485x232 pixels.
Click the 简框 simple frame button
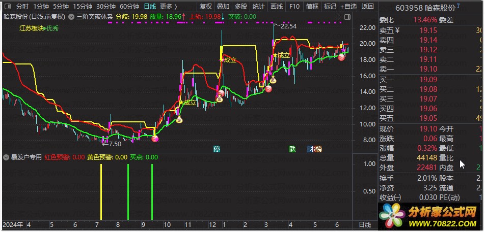coord(312,6)
